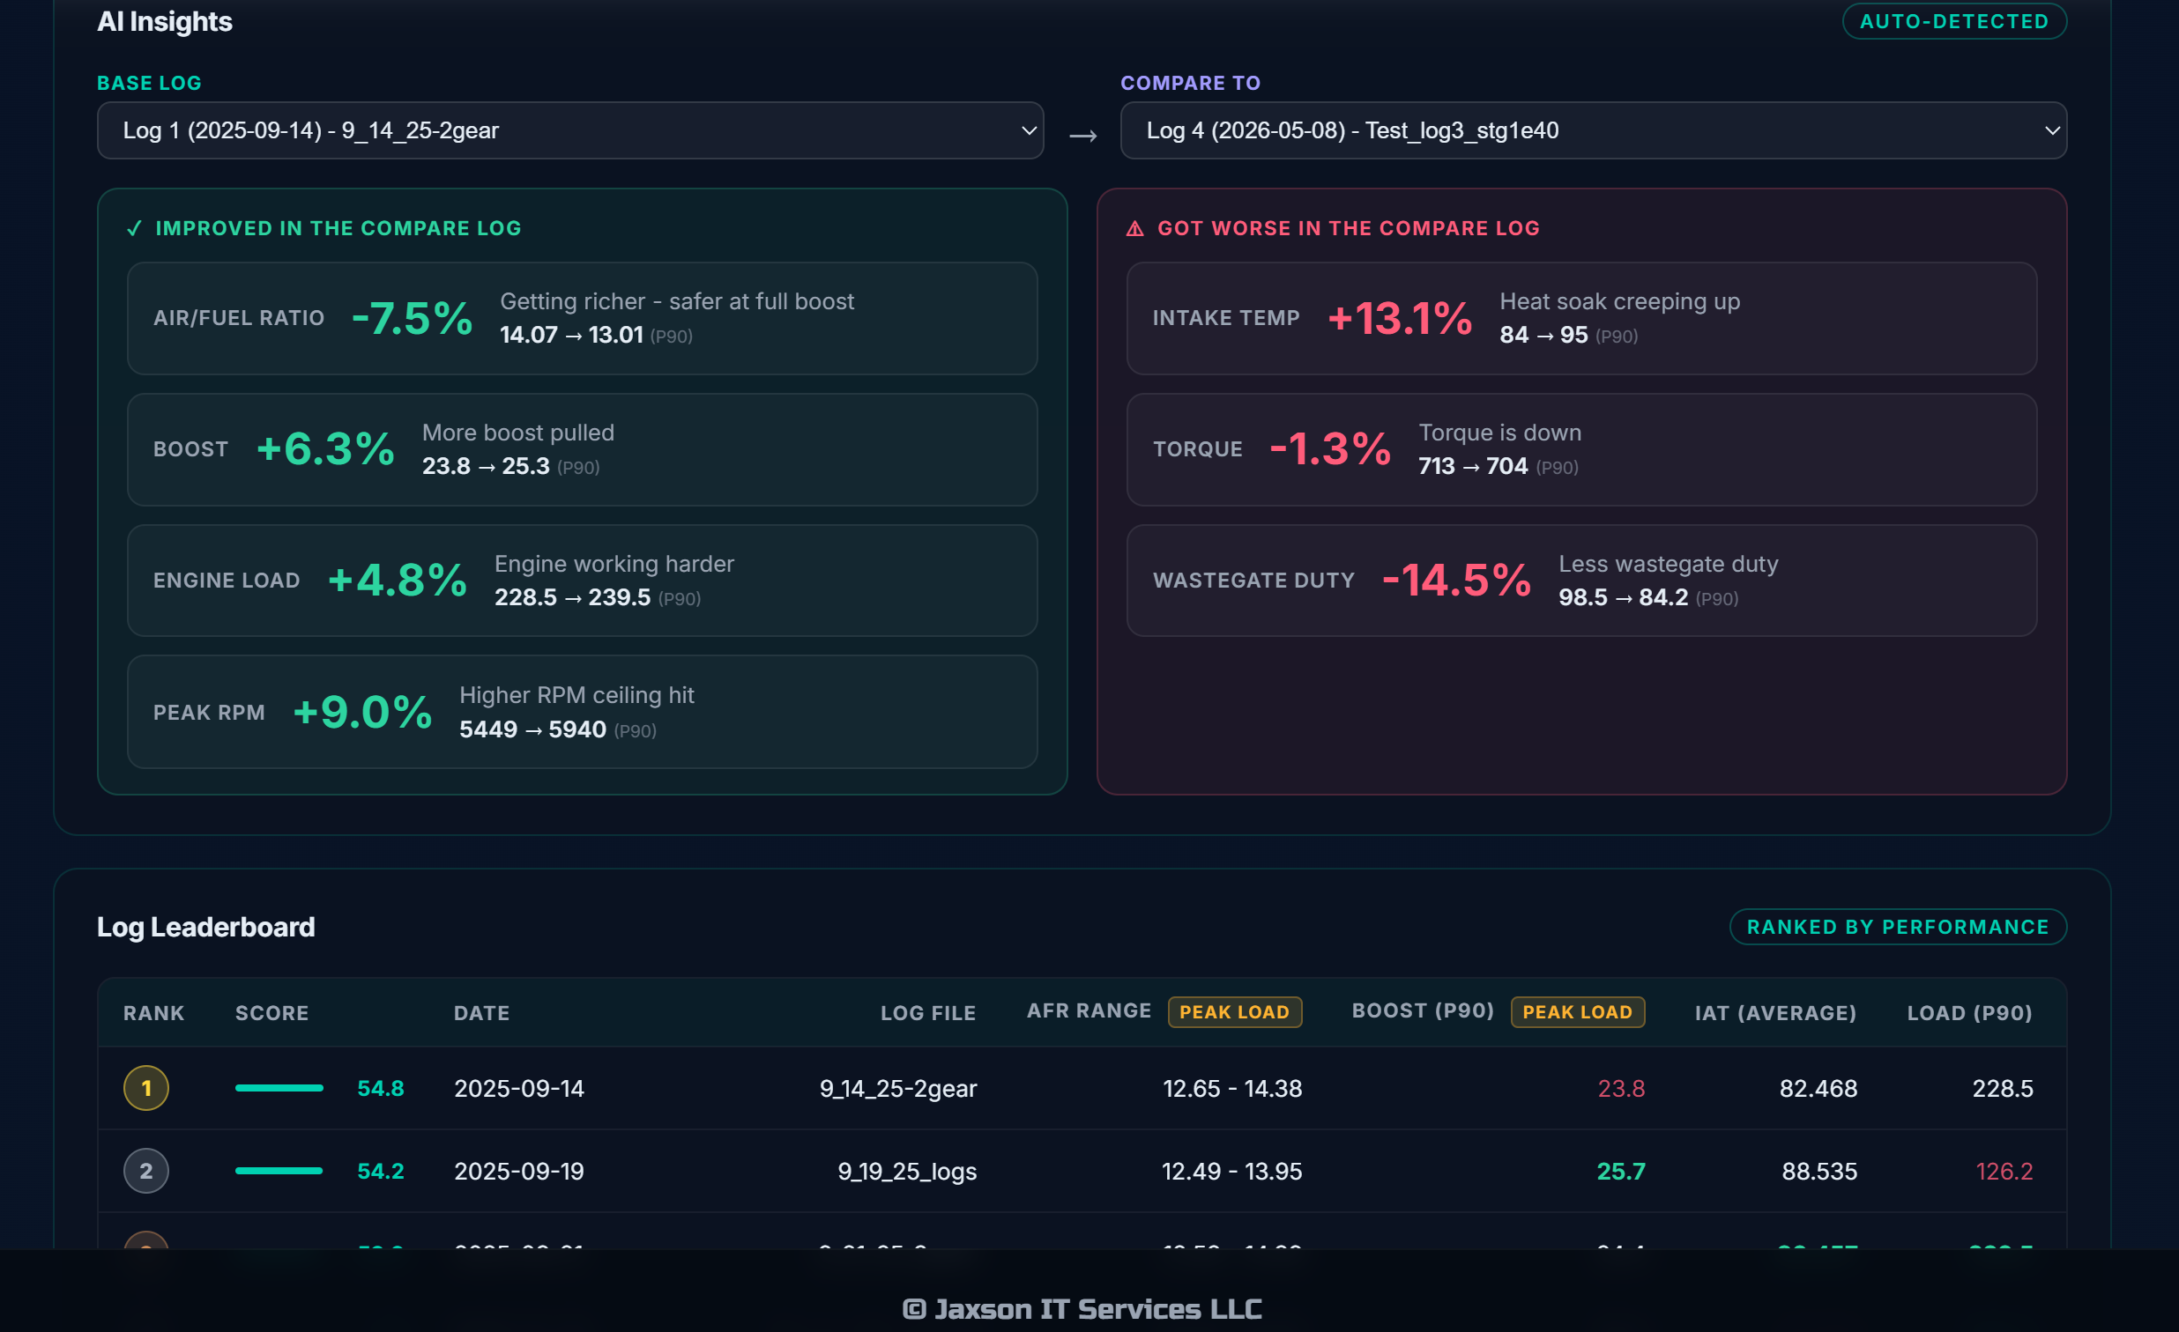Select the Air/Fuel Ratio insight card

(582, 318)
